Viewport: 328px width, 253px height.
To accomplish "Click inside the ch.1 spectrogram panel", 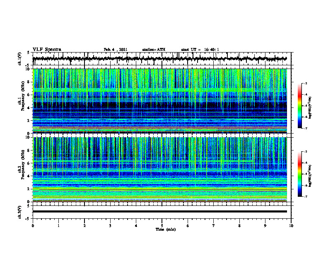I will 160,101.
